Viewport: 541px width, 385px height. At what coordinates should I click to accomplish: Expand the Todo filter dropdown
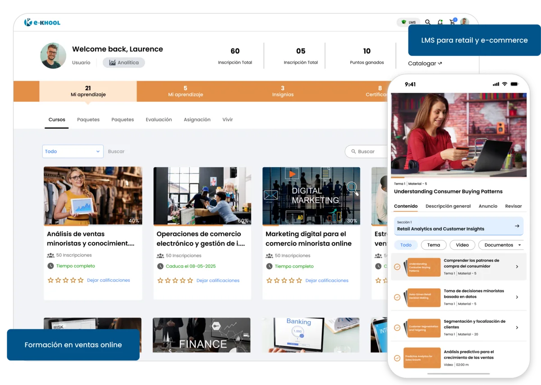72,151
